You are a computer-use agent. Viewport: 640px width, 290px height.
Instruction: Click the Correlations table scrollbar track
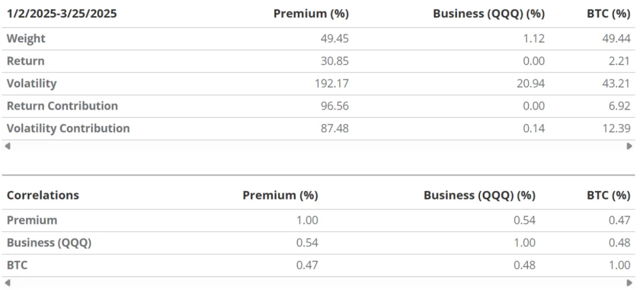point(318,283)
